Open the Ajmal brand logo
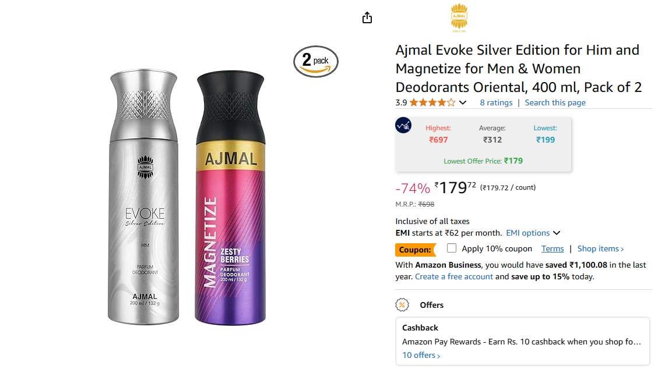 tap(459, 17)
